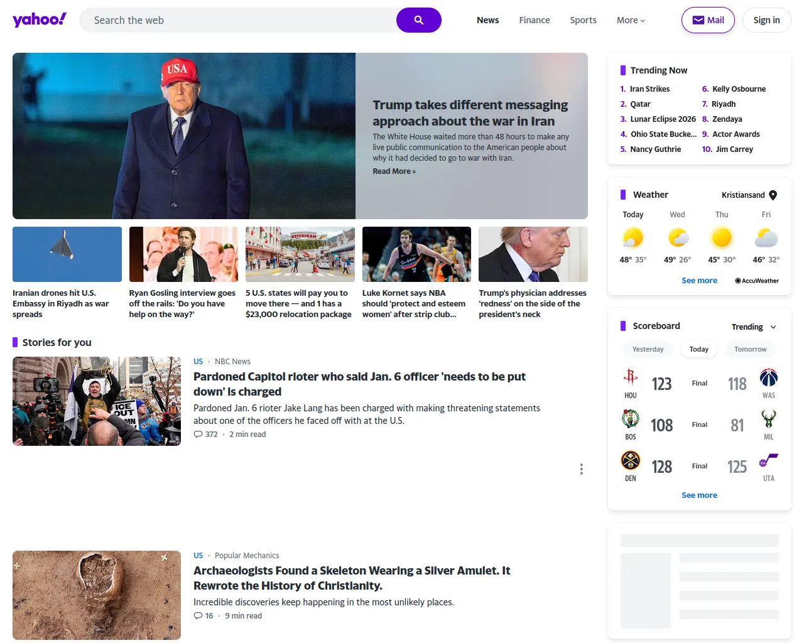The width and height of the screenshot is (804, 643).
Task: Open the Zendaya trending topic
Action: tap(727, 119)
